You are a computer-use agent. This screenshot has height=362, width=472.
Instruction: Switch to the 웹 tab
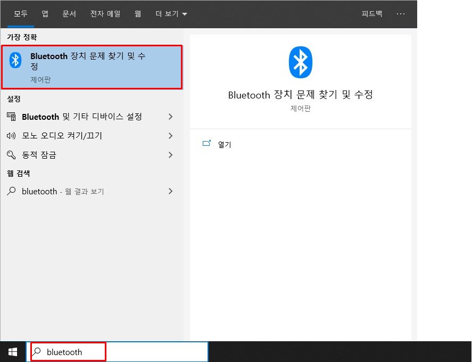tap(138, 14)
